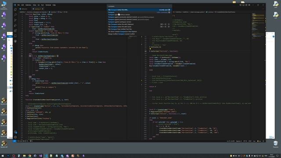Select 'Compare against previous version' command
This screenshot has width=281, height=158.
[x=140, y=14]
